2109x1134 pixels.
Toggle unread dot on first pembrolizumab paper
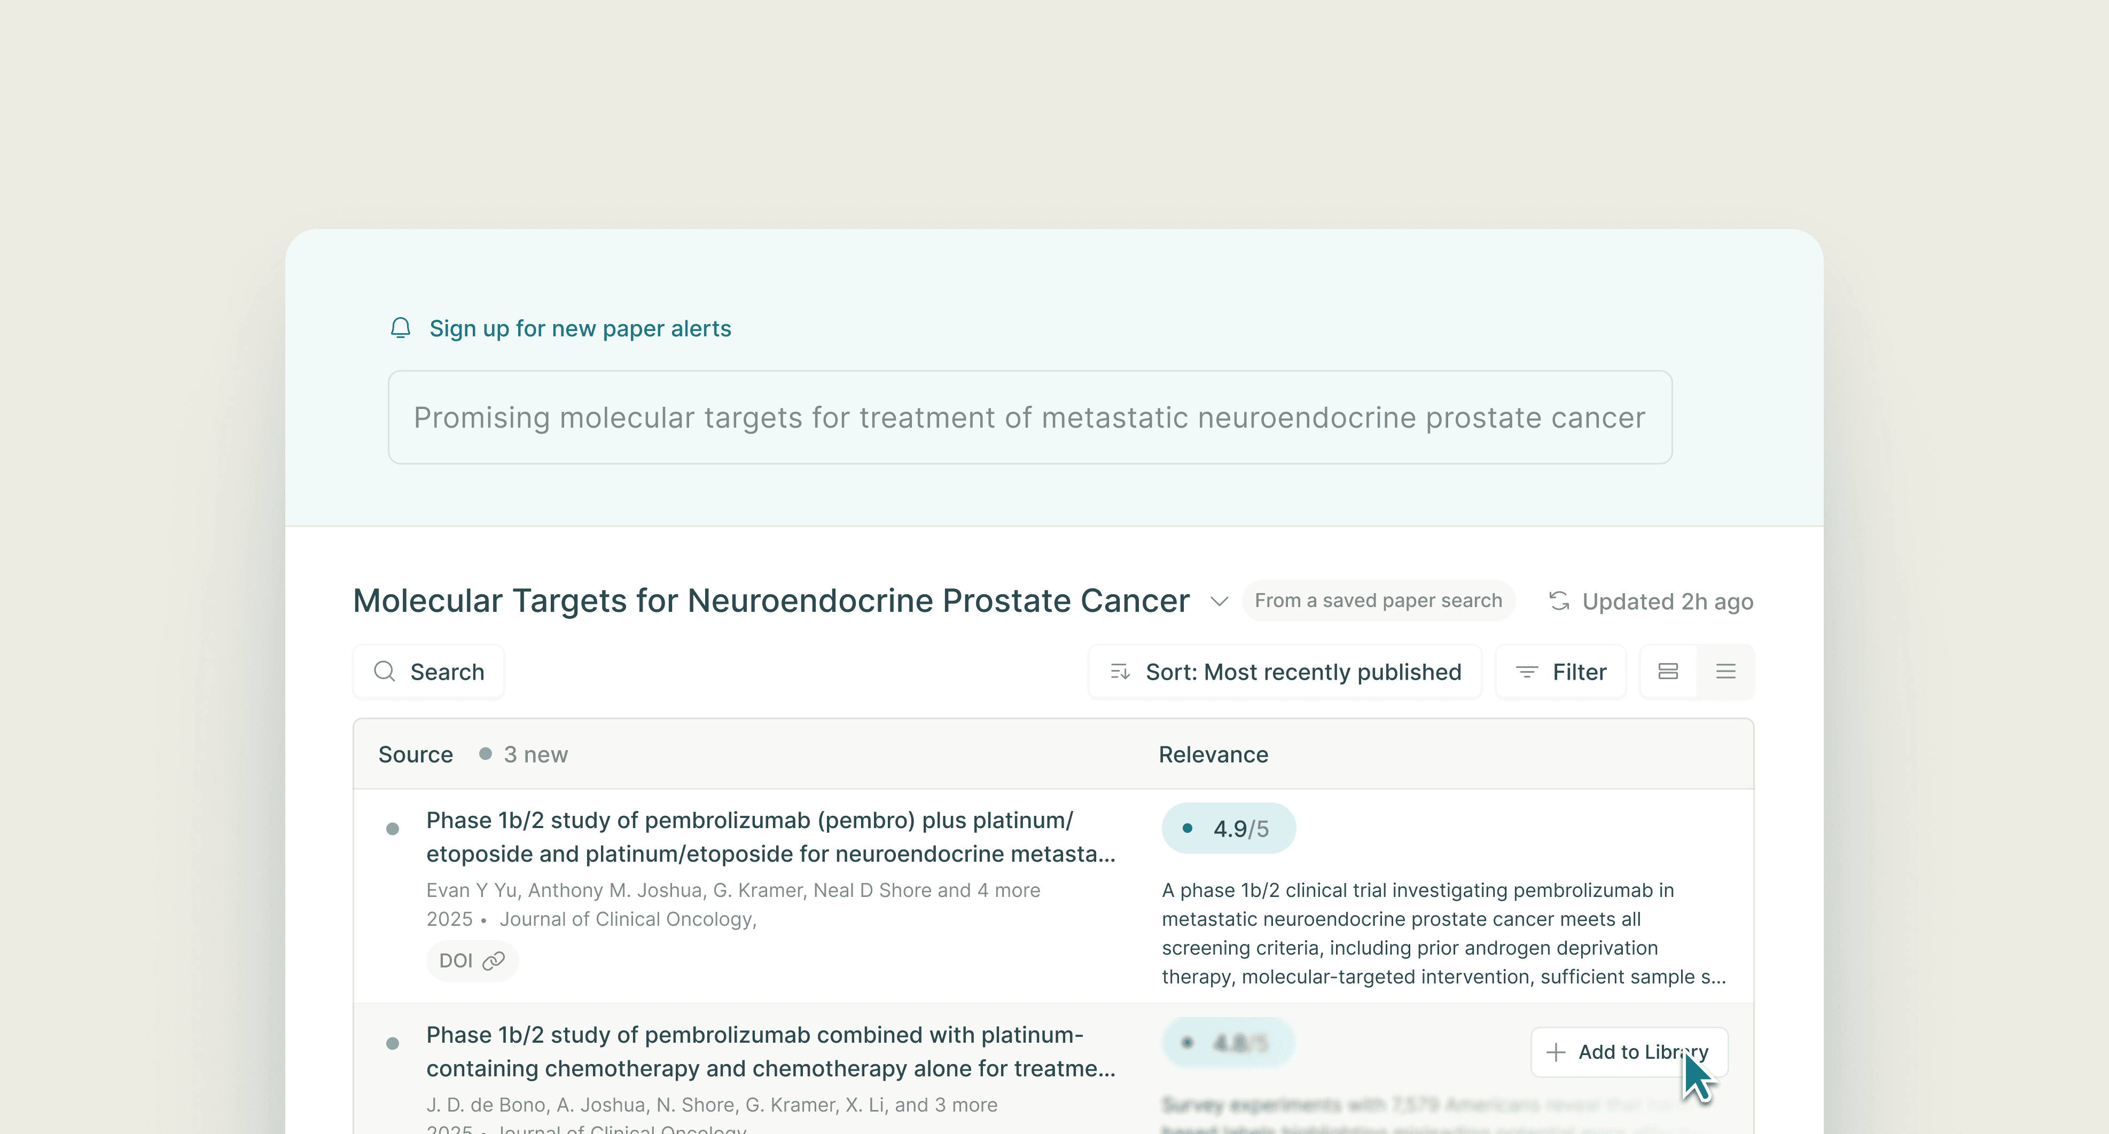393,829
